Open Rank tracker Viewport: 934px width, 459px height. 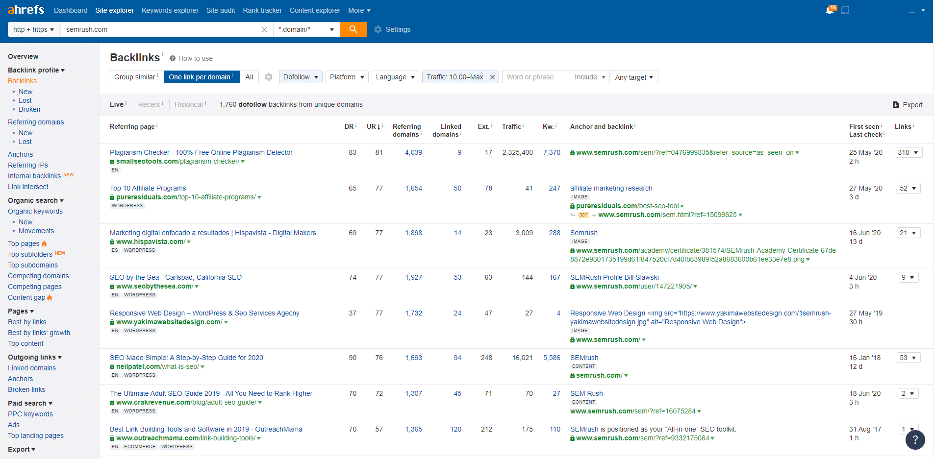coord(262,10)
